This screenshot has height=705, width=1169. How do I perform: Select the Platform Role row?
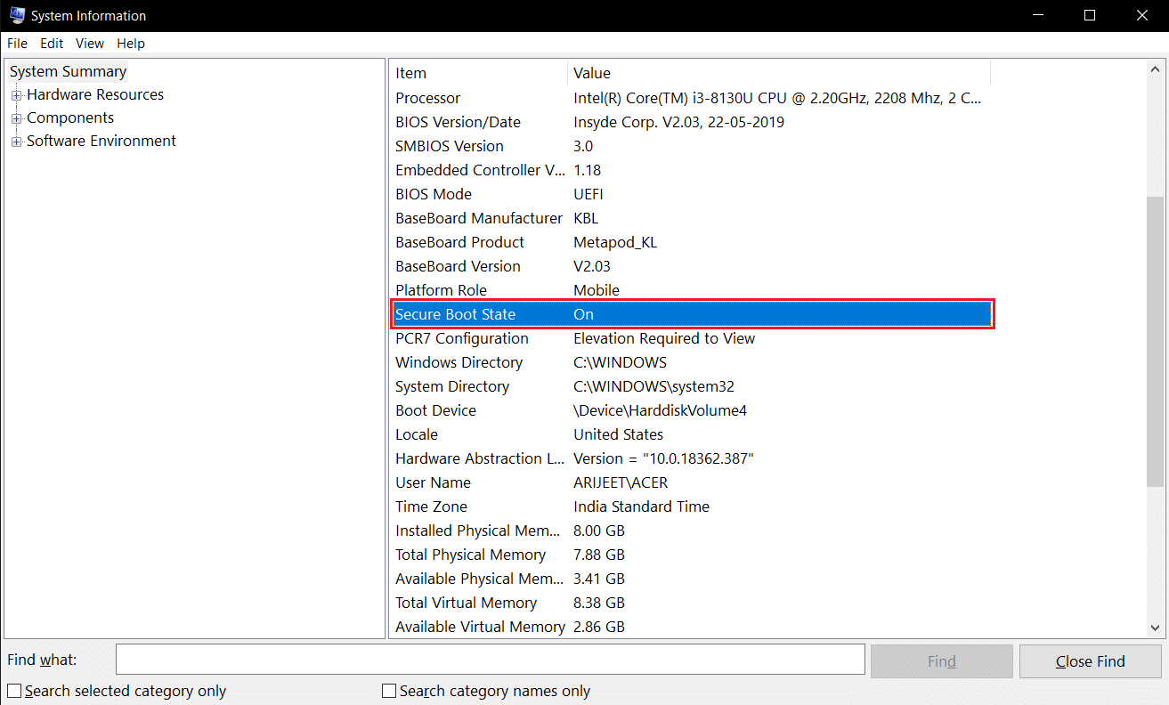coord(691,290)
